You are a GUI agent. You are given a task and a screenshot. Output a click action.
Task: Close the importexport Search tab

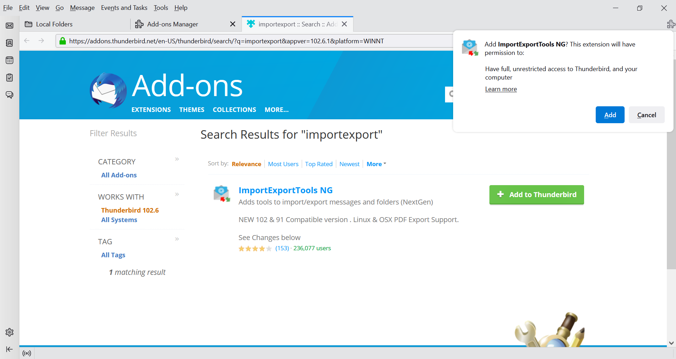tap(344, 24)
